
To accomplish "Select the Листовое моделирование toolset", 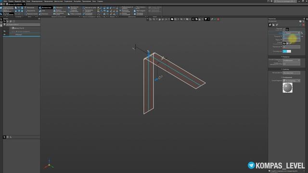I will pyautogui.click(x=7, y=14).
